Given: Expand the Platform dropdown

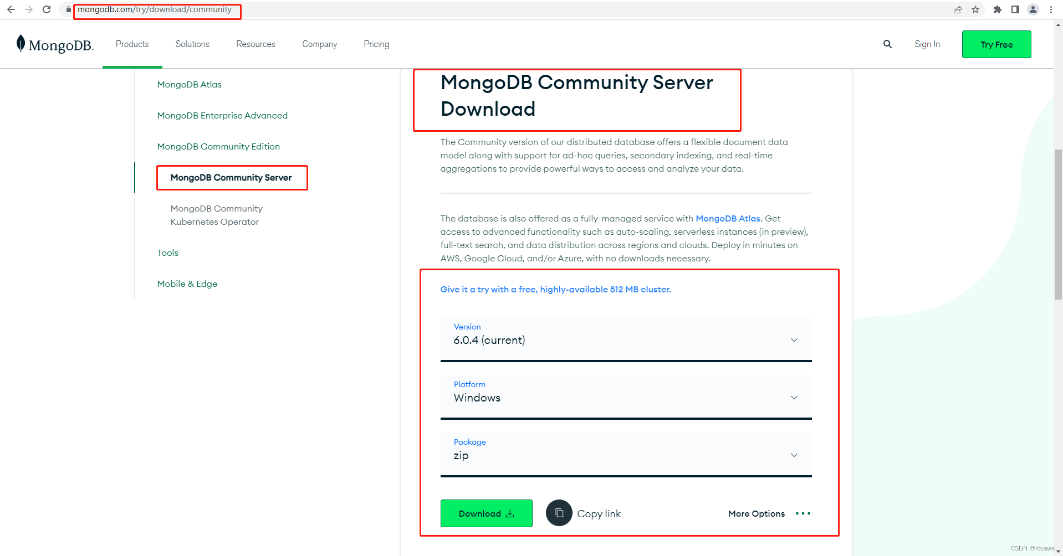Looking at the screenshot, I should click(x=626, y=397).
